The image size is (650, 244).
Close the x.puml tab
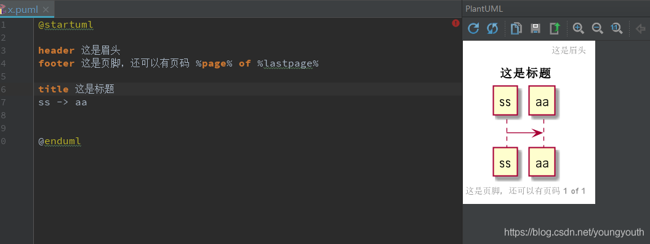pyautogui.click(x=46, y=9)
